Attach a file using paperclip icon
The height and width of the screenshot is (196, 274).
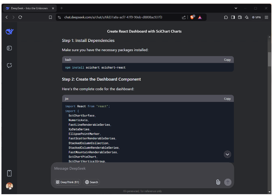[218, 182]
